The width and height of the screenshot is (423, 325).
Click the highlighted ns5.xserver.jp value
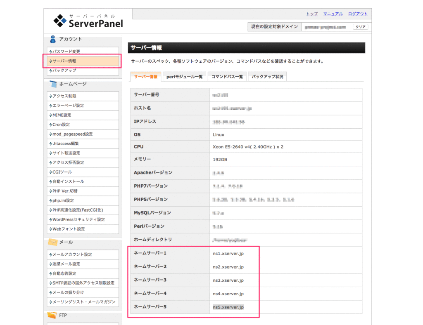228,307
